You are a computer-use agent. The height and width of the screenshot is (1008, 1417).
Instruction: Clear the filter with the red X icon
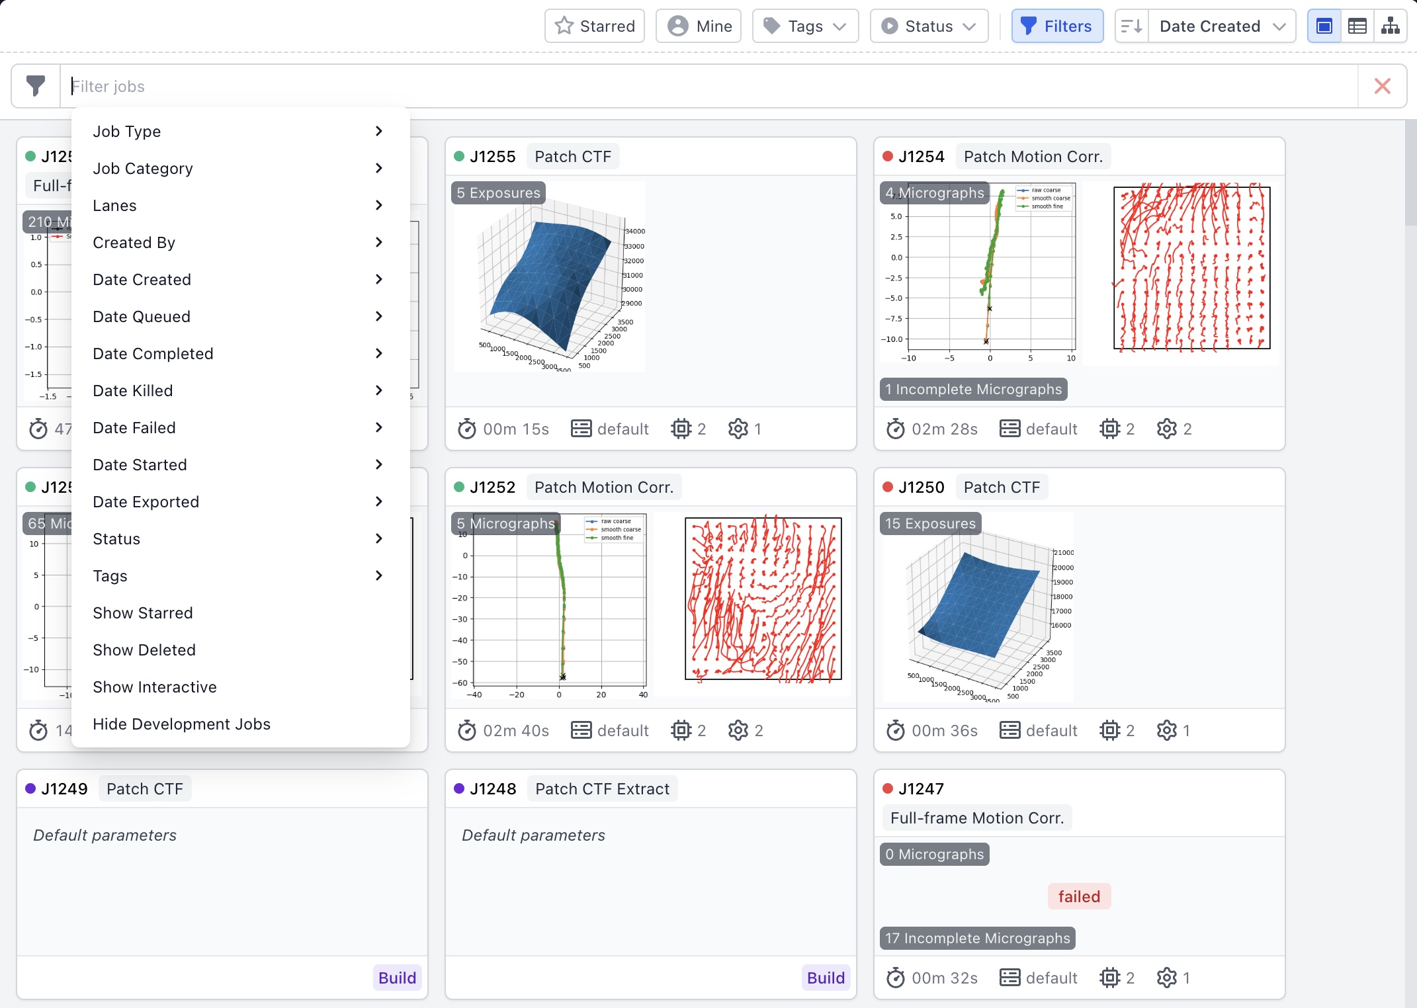click(1382, 86)
